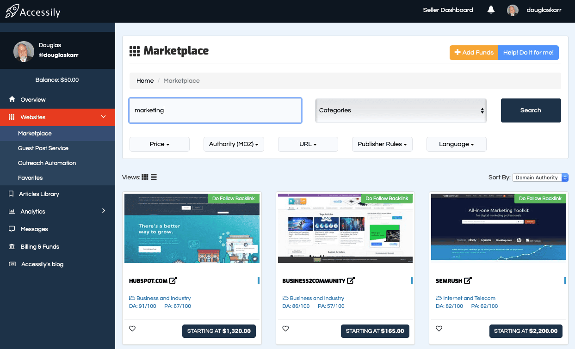This screenshot has width=575, height=349.
Task: Expand the Authority (MOZ) filter
Action: click(234, 144)
